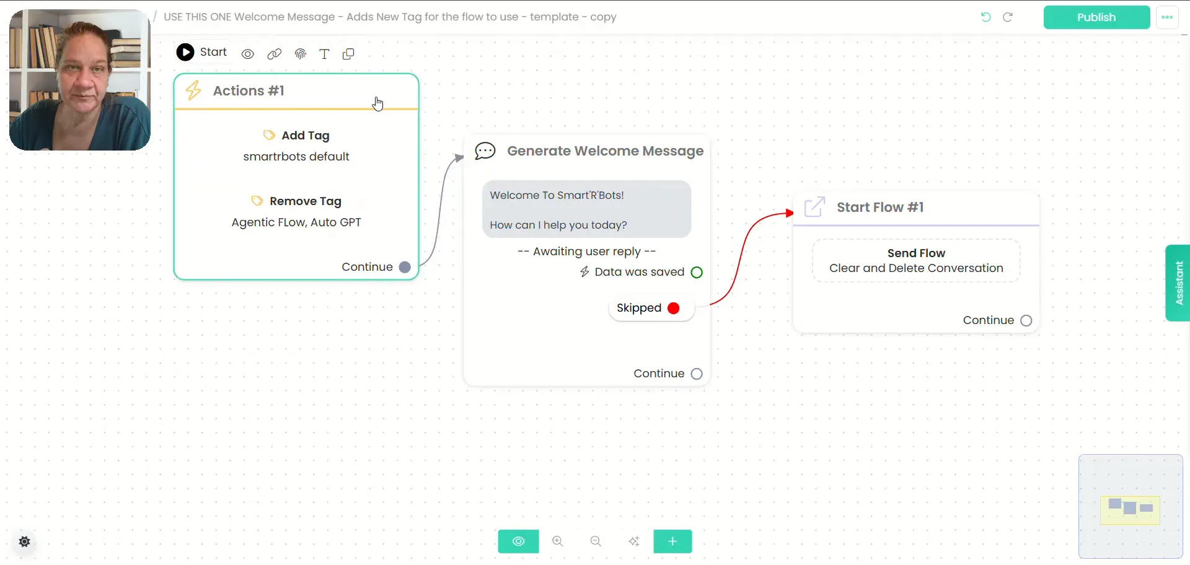Open the Assistant side tab
The width and height of the screenshot is (1190, 565).
point(1178,282)
